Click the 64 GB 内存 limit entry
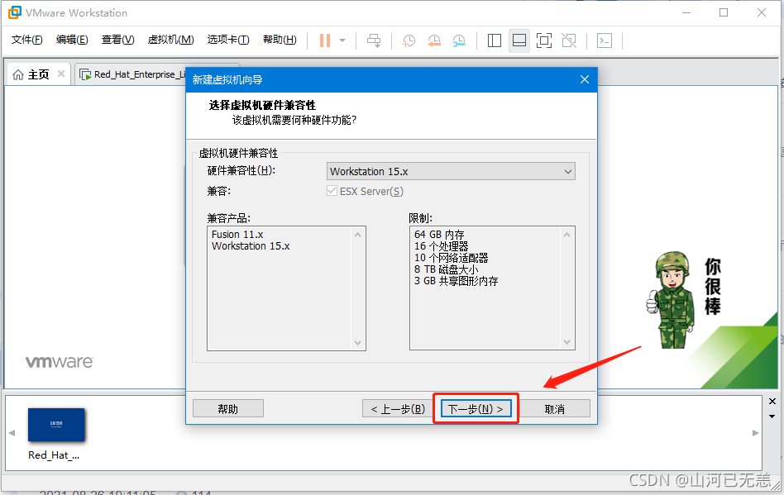This screenshot has height=495, width=784. (439, 234)
